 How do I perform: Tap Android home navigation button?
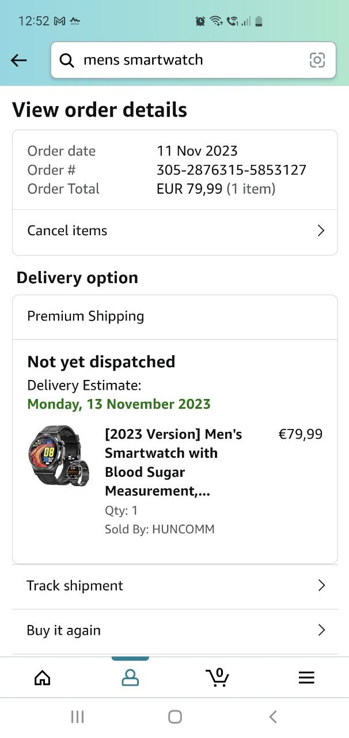(175, 717)
